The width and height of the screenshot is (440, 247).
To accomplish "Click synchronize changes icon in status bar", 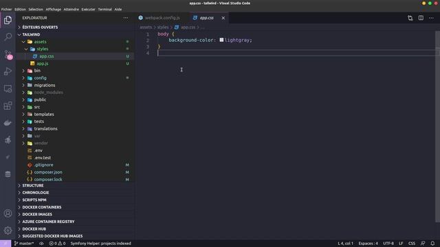I will click(x=41, y=244).
